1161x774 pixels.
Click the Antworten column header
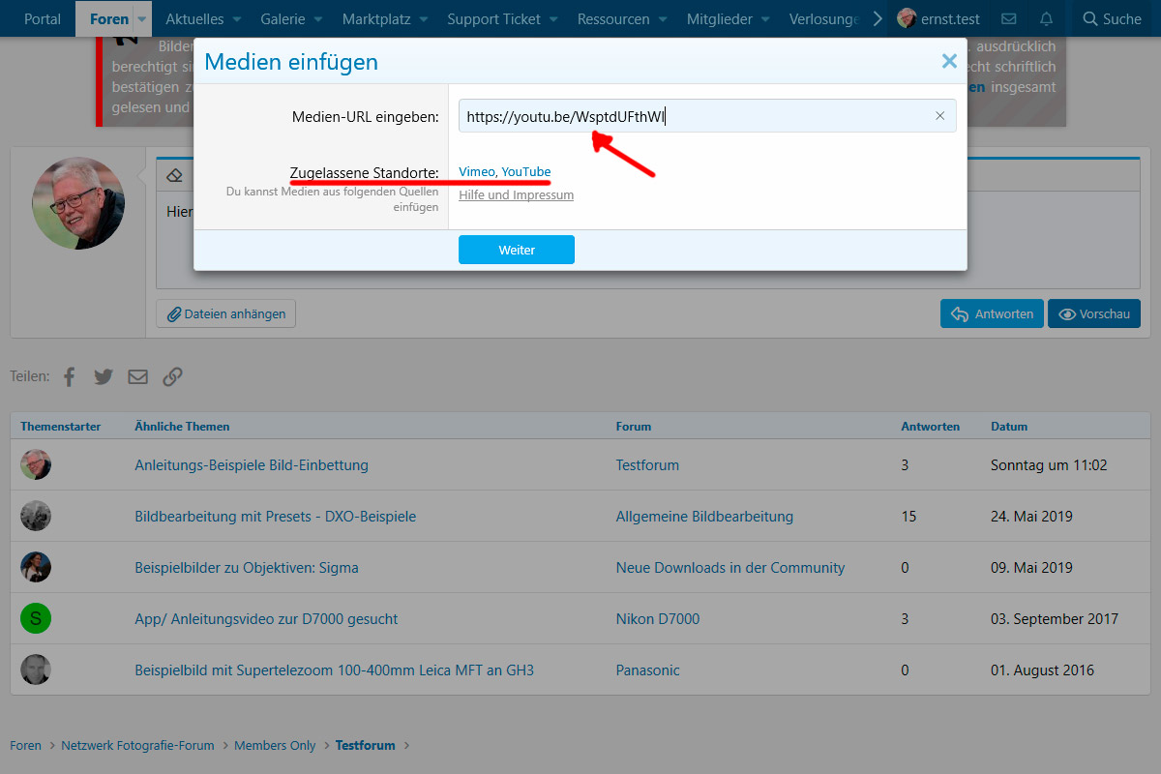[x=931, y=426]
